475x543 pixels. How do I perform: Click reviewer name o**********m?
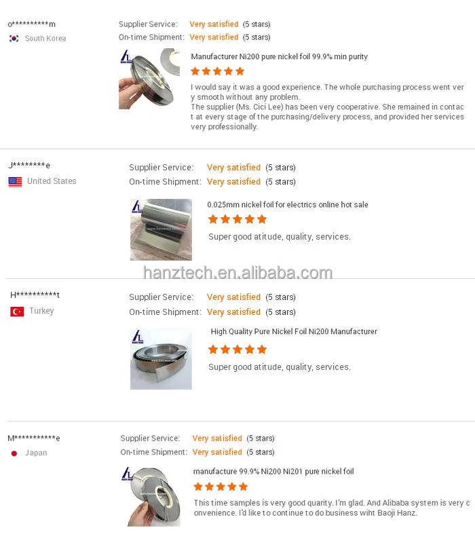[31, 24]
